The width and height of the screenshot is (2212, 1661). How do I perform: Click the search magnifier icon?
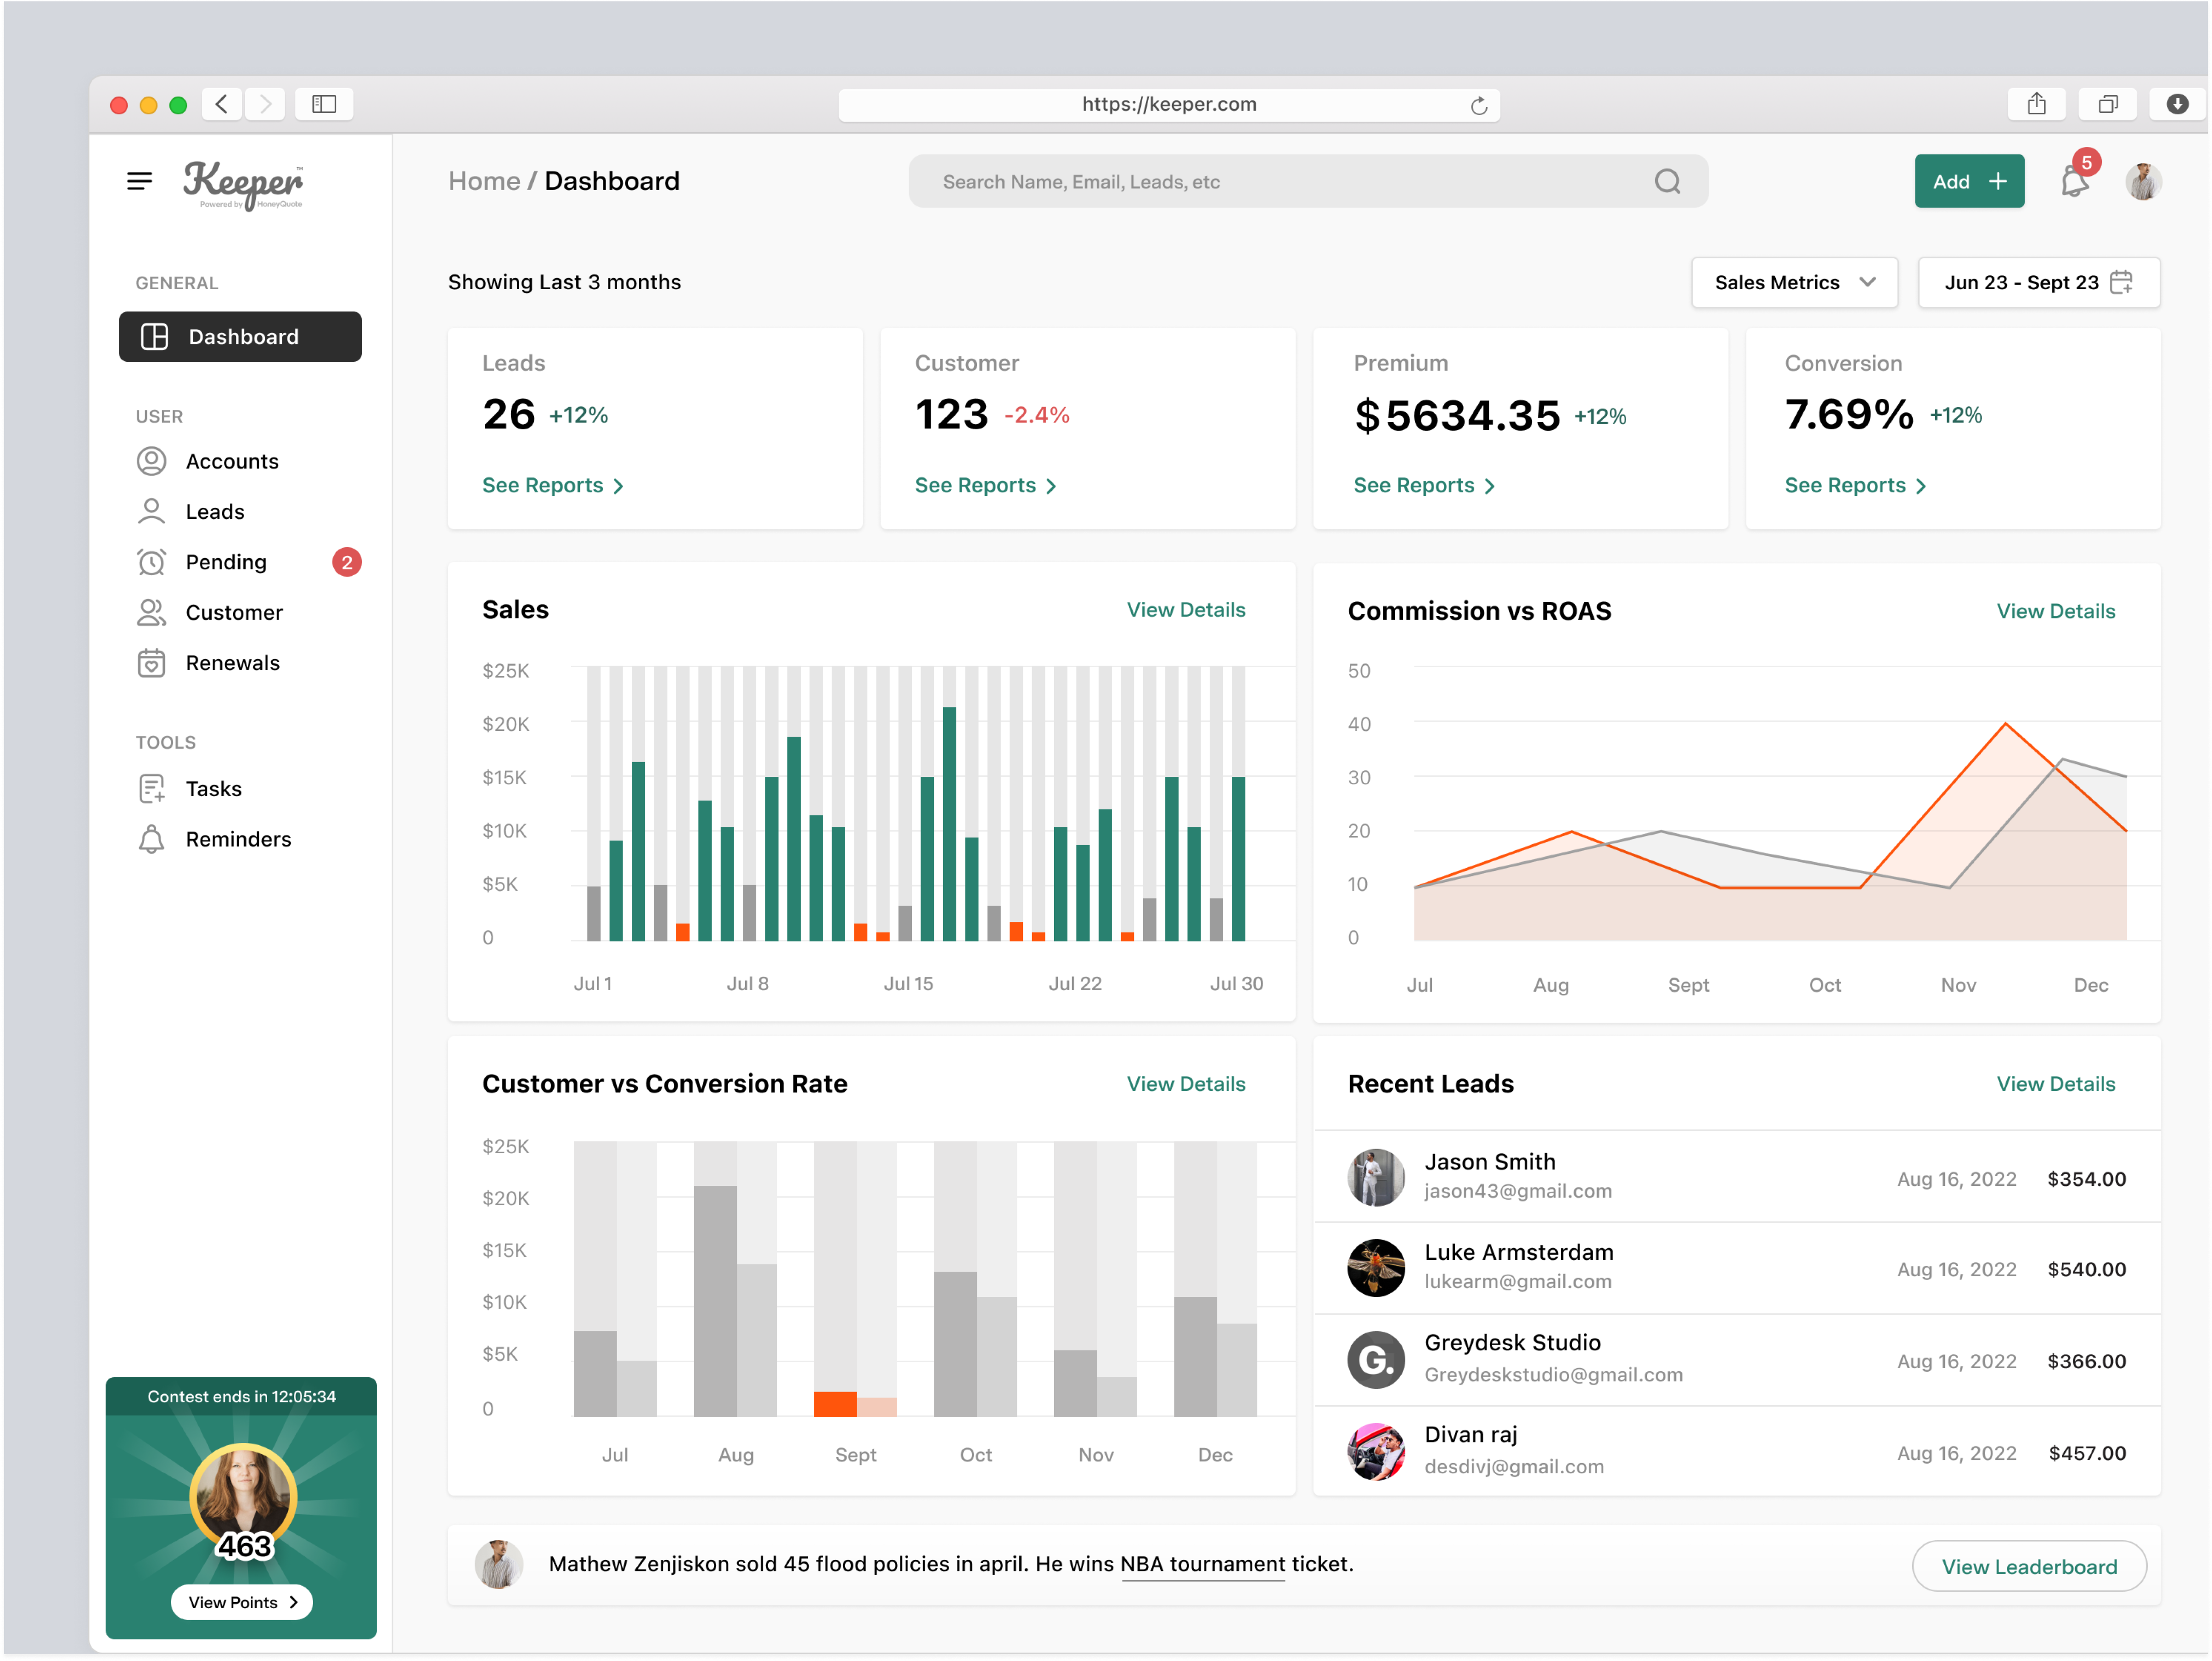(1667, 181)
